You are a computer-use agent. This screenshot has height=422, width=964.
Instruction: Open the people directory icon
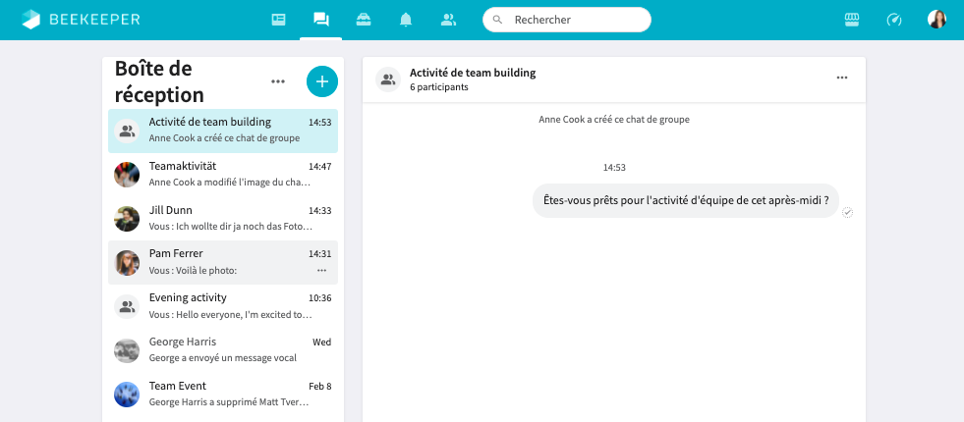448,20
